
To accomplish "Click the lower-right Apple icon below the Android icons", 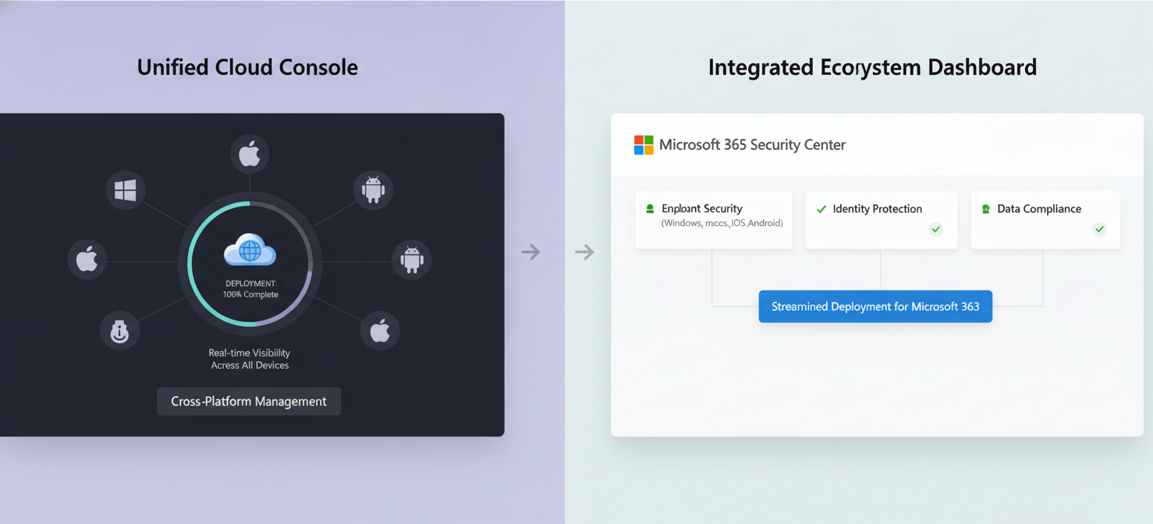I will click(x=380, y=331).
